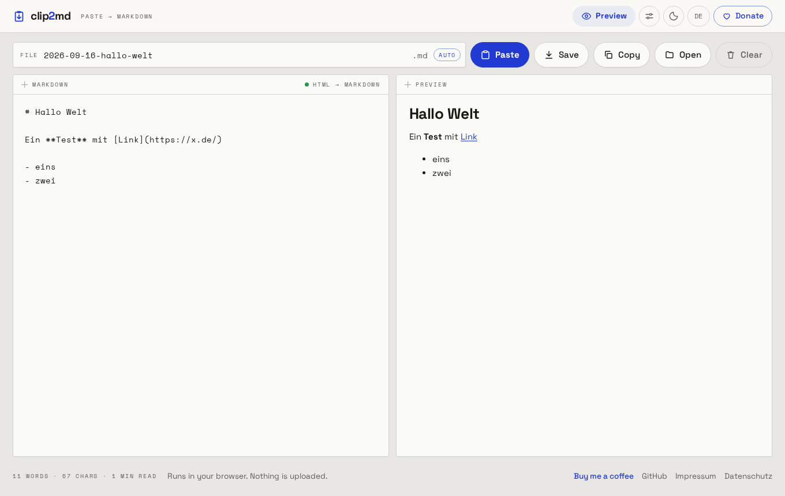Click into the Markdown editor text area
Screen dimensions: 785x496
tap(201, 275)
